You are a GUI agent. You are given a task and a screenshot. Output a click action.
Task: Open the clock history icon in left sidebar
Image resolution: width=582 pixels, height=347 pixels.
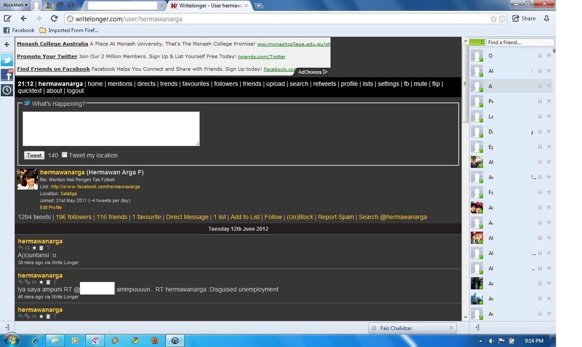[x=7, y=90]
